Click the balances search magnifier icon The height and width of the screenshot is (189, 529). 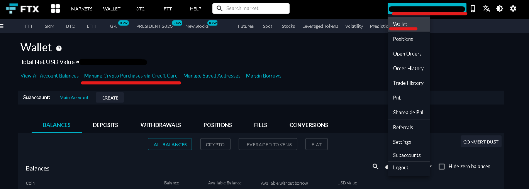click(375, 167)
